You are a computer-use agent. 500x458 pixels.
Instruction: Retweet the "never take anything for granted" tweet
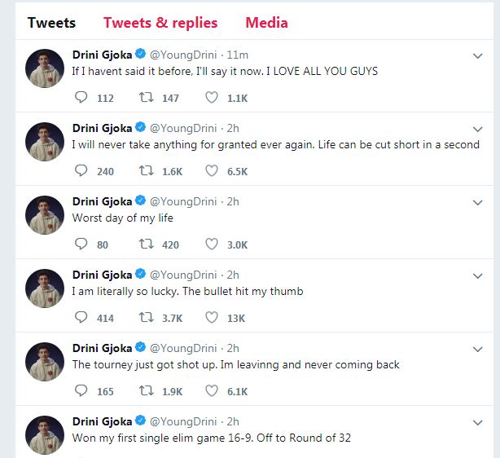(147, 171)
